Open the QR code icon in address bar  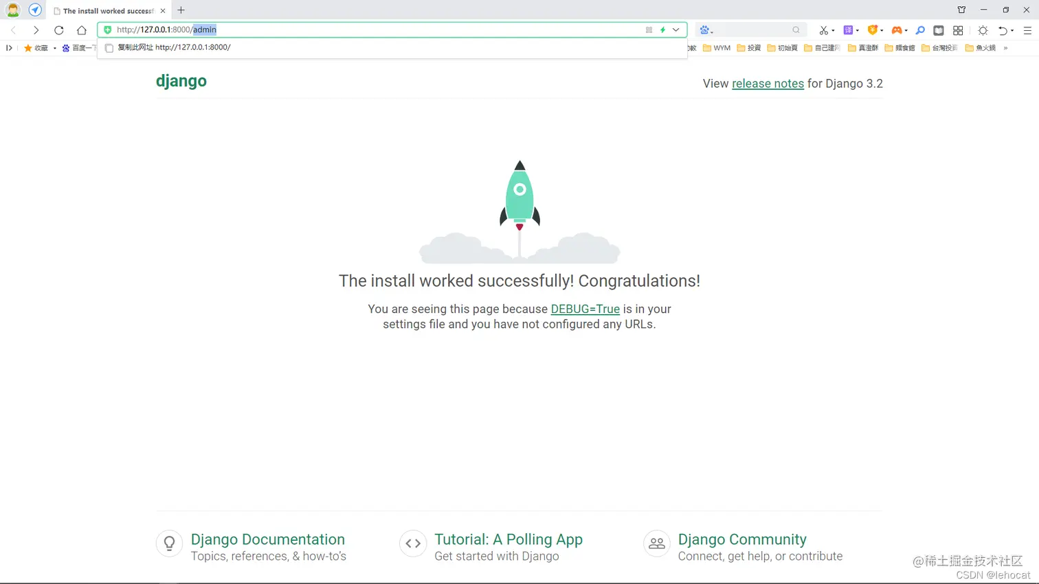coord(649,30)
